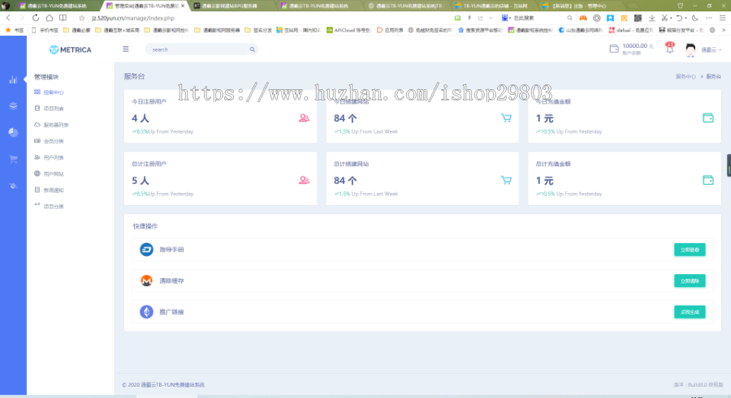Screen dimensions: 731x398
Task: Click the blue bookmark-star extension icon
Action: coord(610,18)
